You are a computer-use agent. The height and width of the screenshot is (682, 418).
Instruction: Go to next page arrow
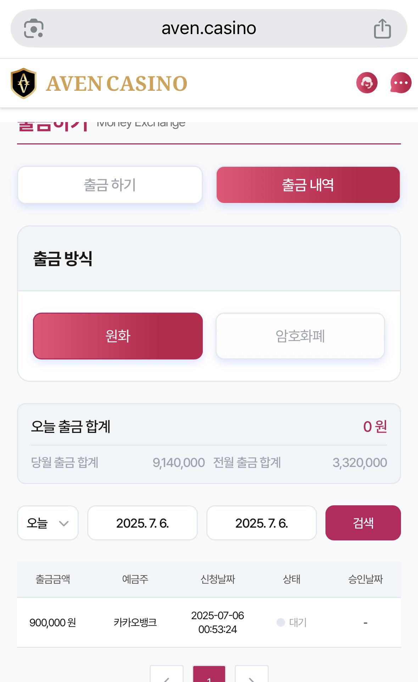click(252, 674)
